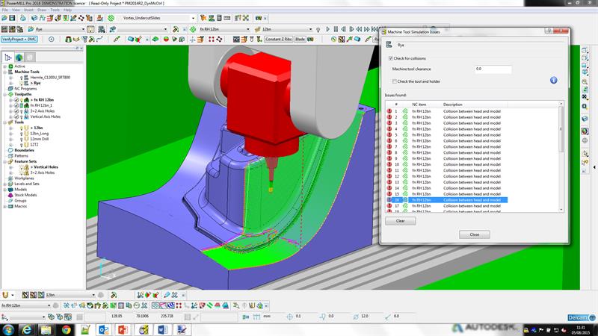Open the Insert menu

(x=28, y=10)
